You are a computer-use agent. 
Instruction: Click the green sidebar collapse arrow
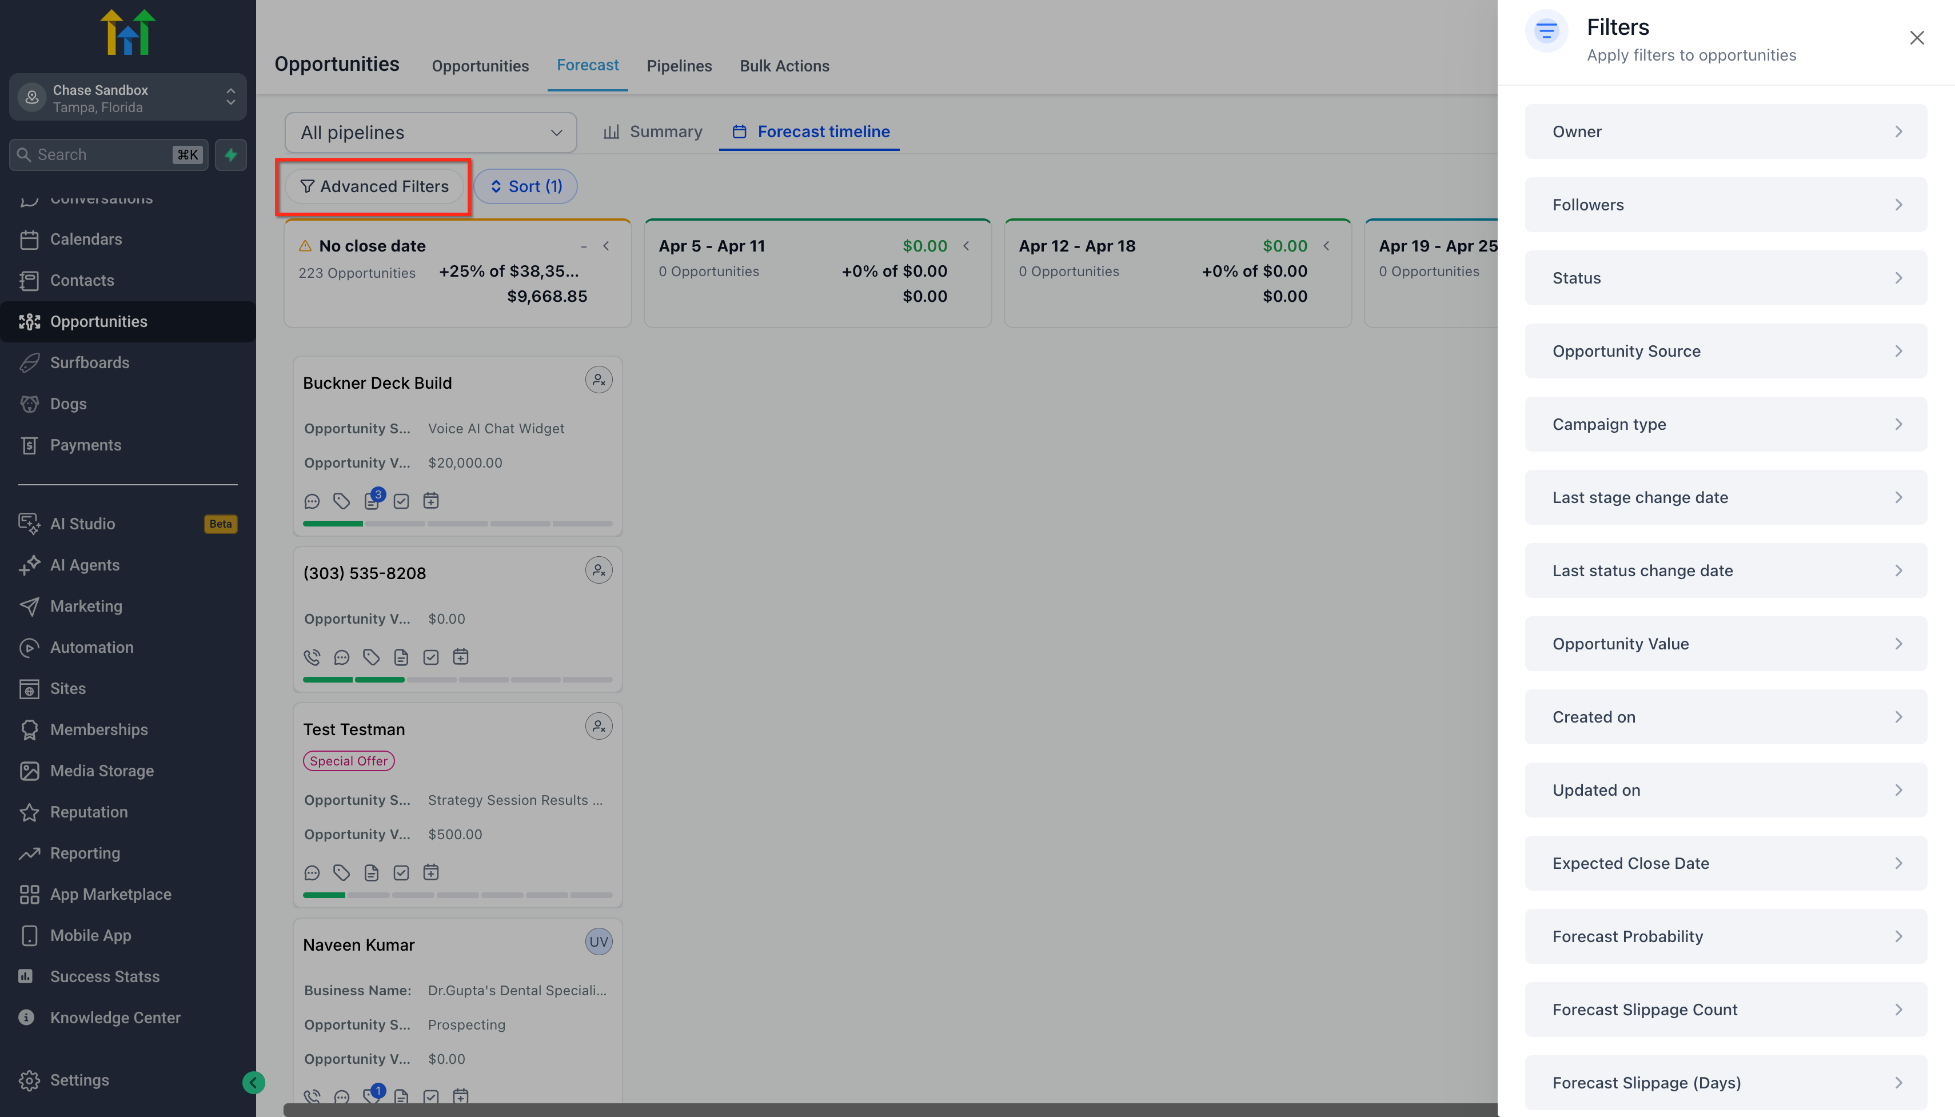click(x=253, y=1083)
